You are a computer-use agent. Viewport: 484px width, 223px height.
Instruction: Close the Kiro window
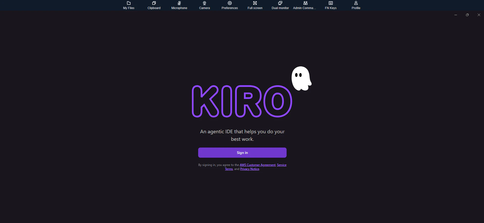[x=479, y=15]
